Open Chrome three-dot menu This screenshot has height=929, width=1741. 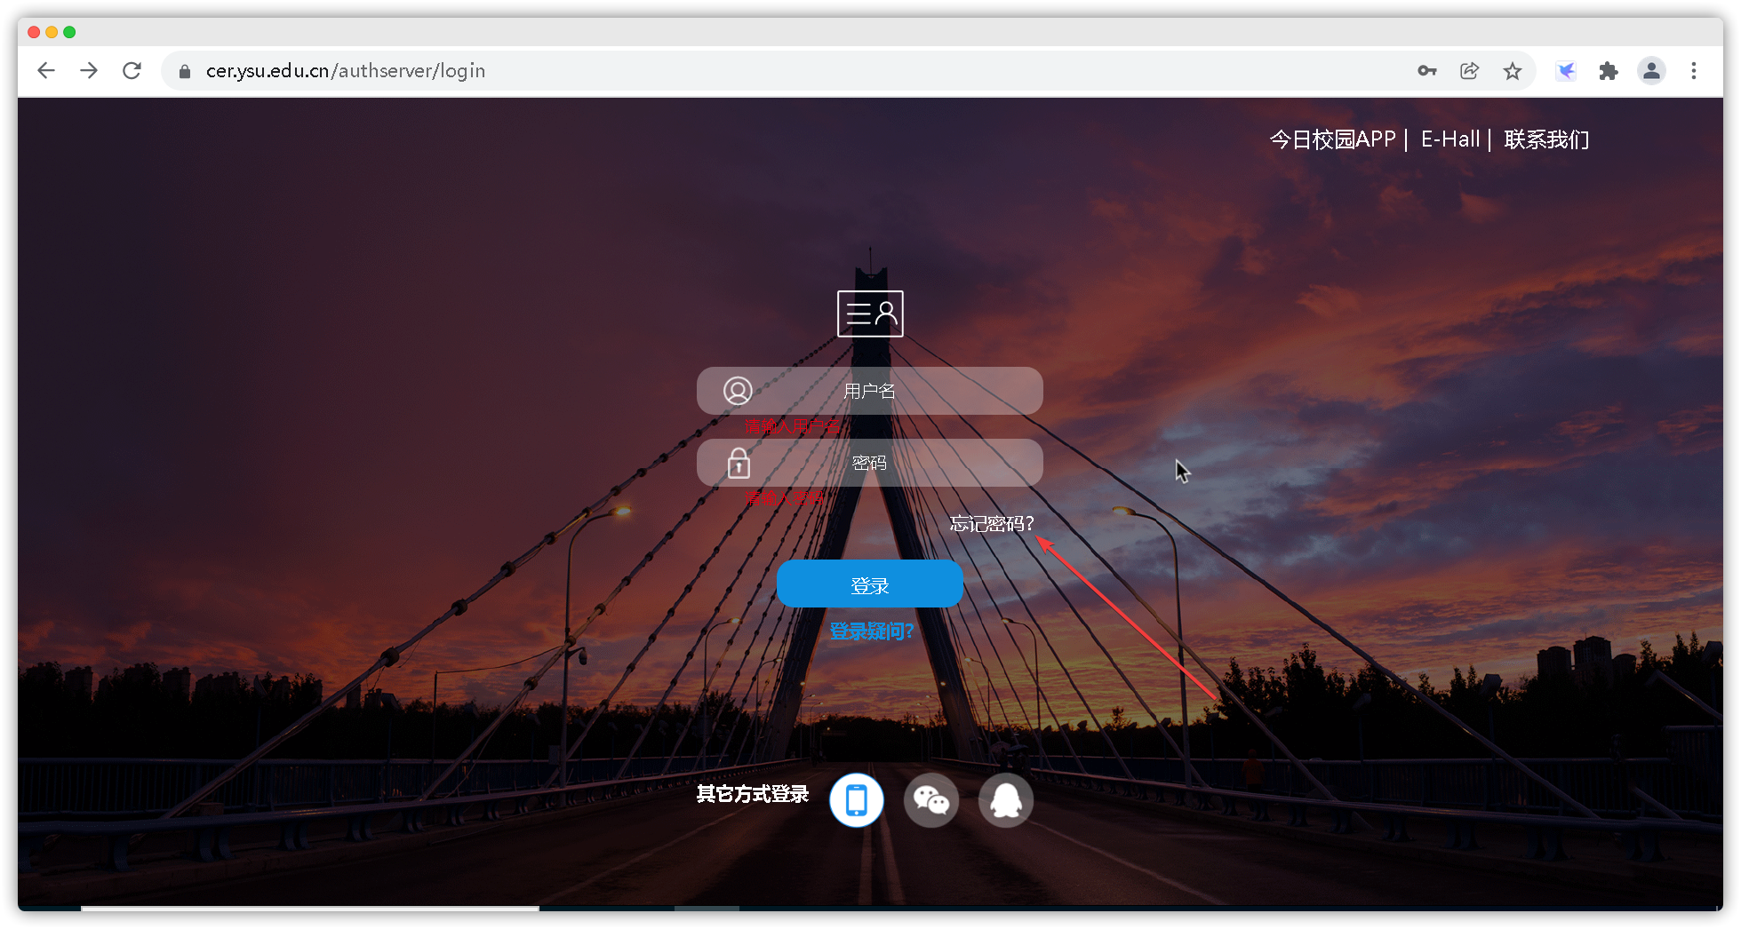(x=1693, y=71)
